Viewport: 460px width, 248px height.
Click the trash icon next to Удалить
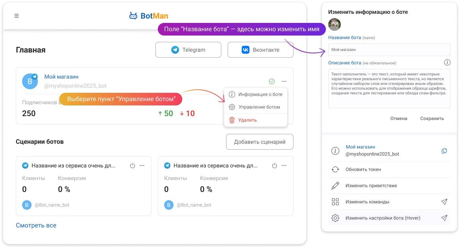tap(232, 120)
